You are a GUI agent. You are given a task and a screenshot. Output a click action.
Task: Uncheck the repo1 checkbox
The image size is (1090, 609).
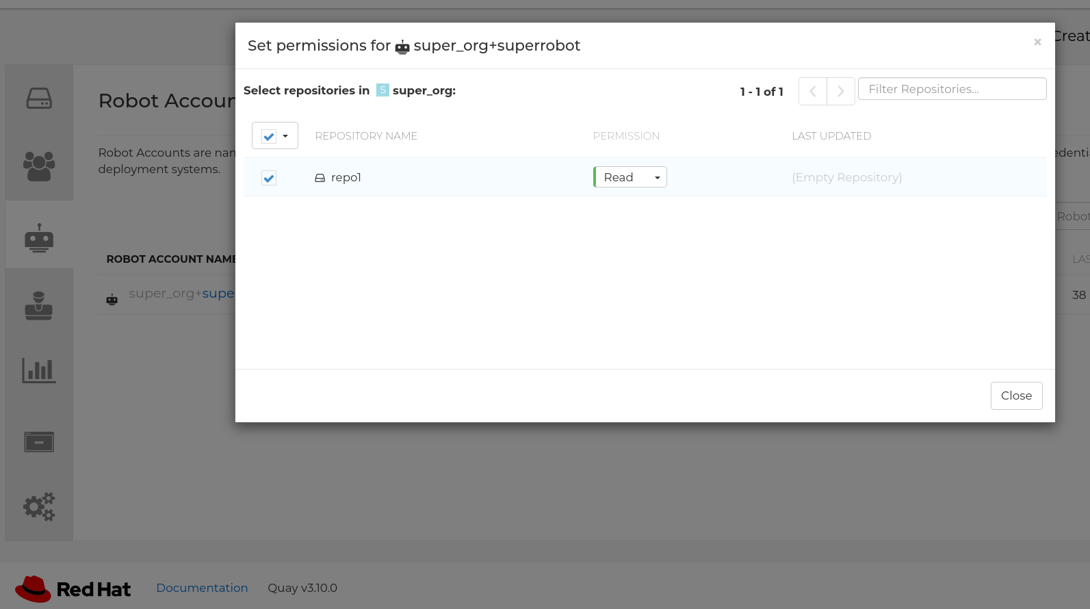tap(269, 178)
